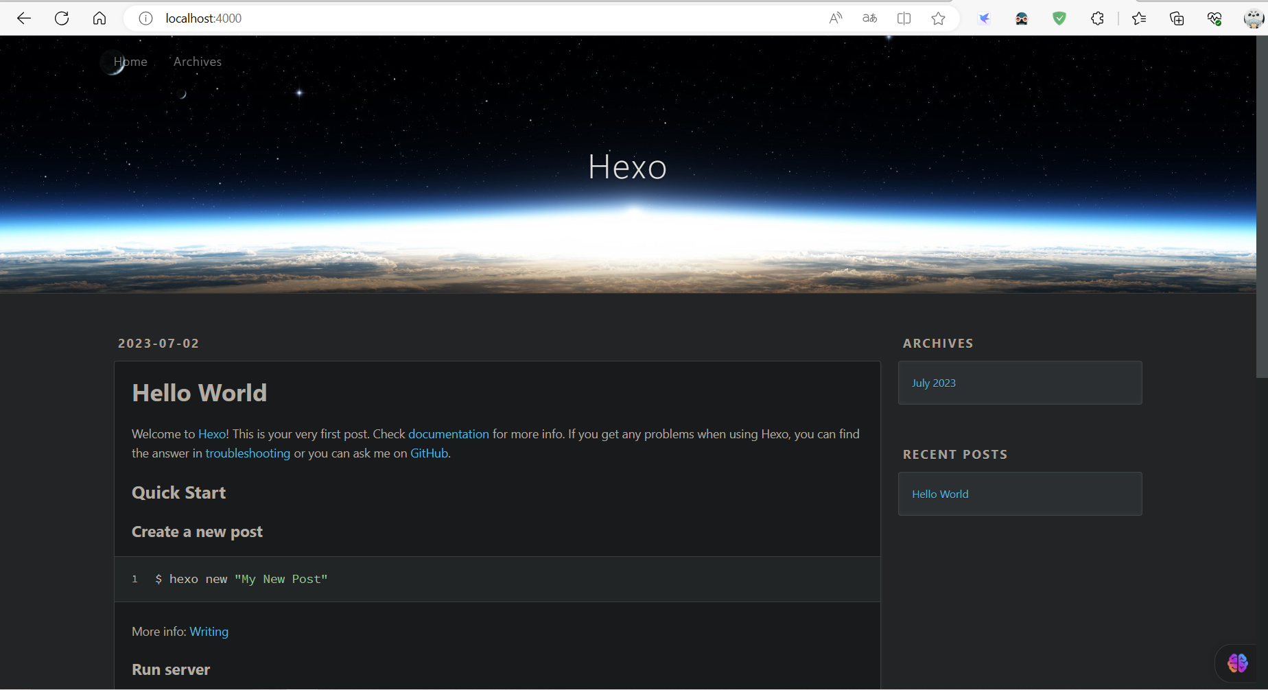Viewport: 1268px width, 690px height.
Task: Open the AdGuard green shield extension
Action: click(x=1059, y=19)
